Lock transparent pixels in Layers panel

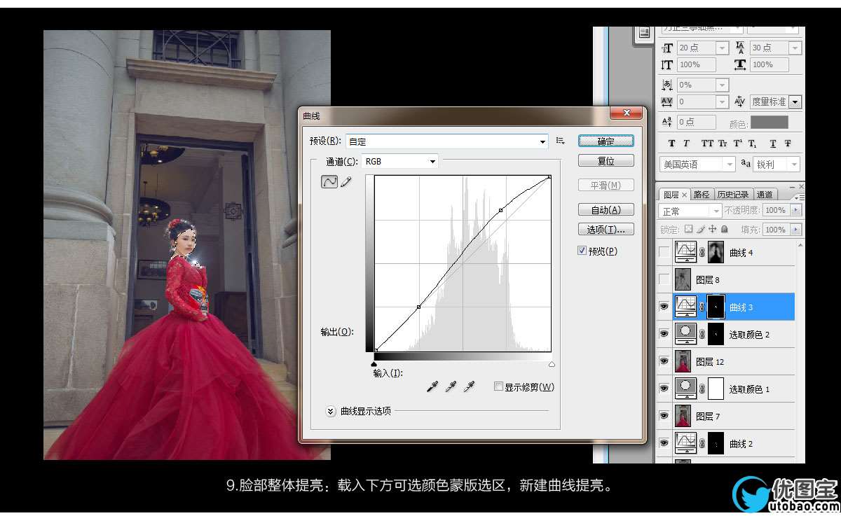tap(688, 229)
